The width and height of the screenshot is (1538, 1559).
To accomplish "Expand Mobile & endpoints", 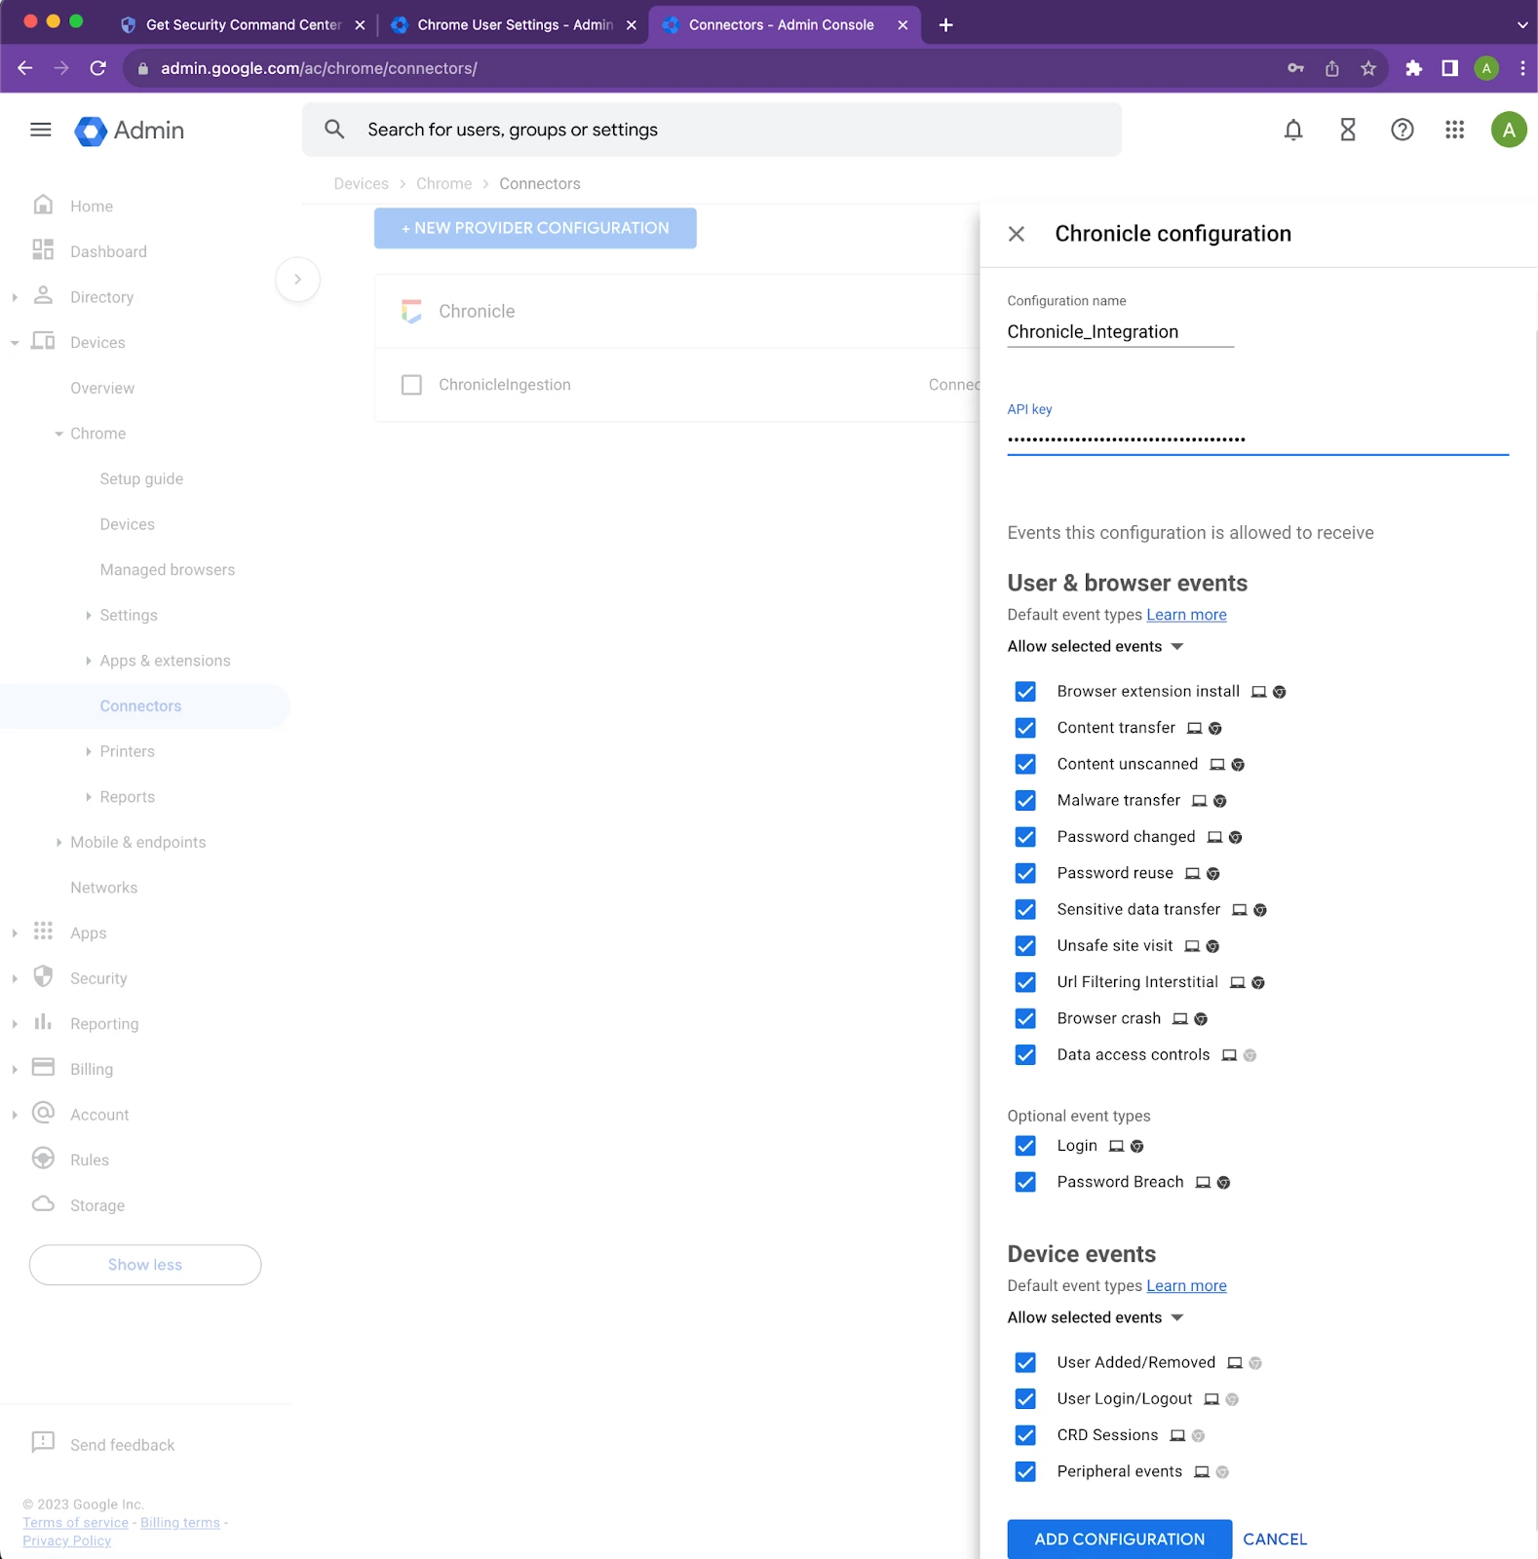I will coord(59,843).
